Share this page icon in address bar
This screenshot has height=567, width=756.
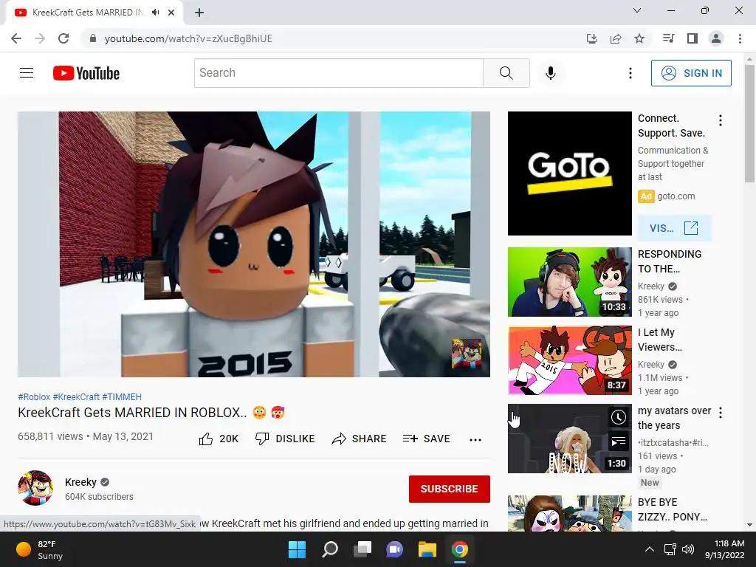[x=616, y=38]
